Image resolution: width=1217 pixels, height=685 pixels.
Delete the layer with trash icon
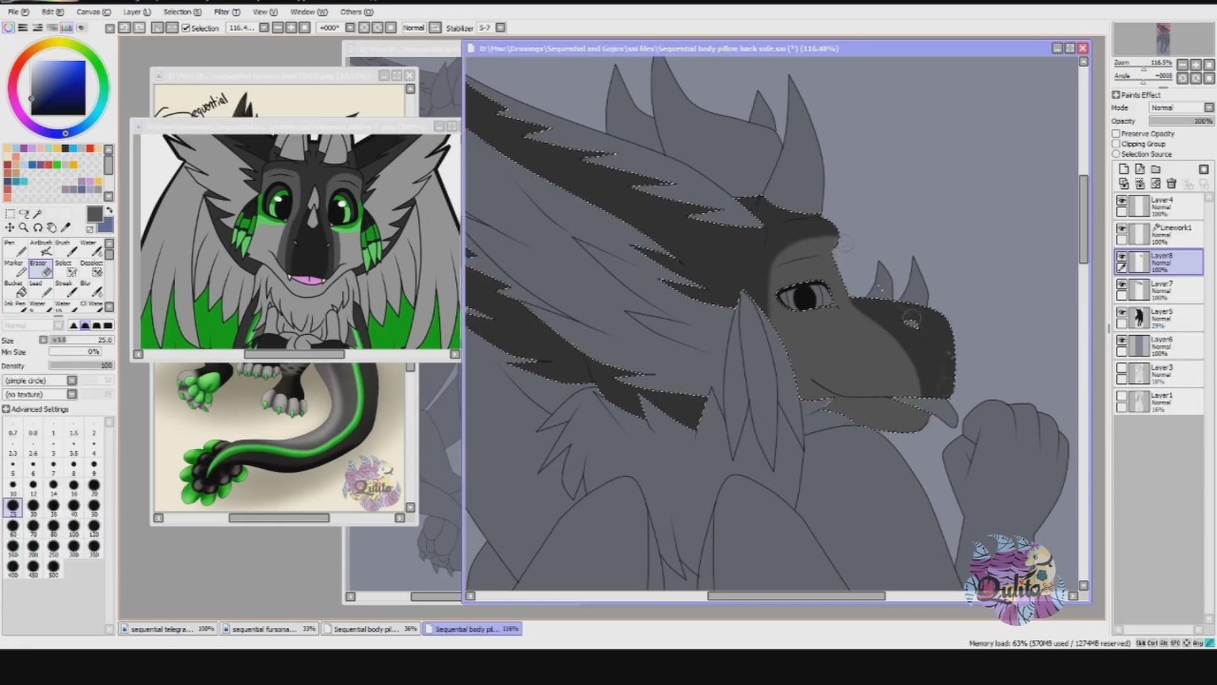point(1171,183)
